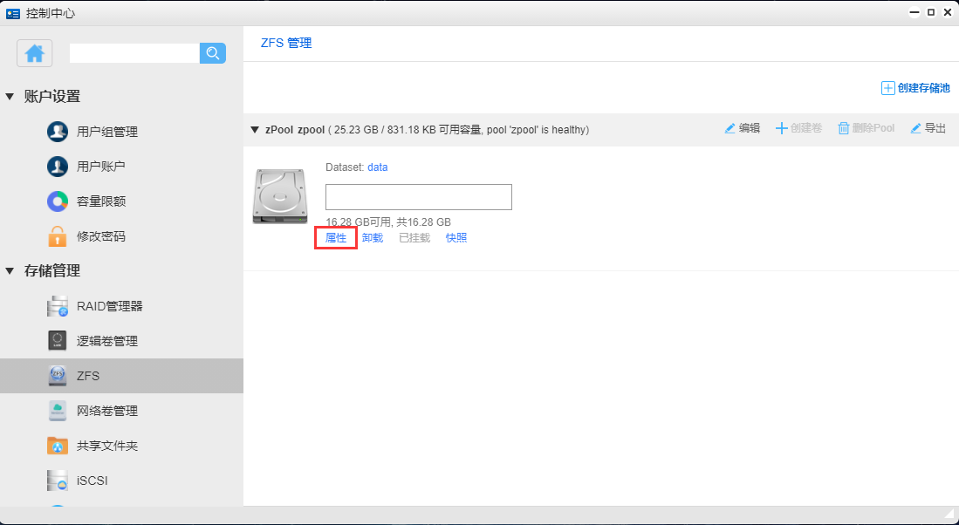Image resolution: width=959 pixels, height=525 pixels.
Task: Open the 逻辑卷管理 icon
Action: click(58, 341)
